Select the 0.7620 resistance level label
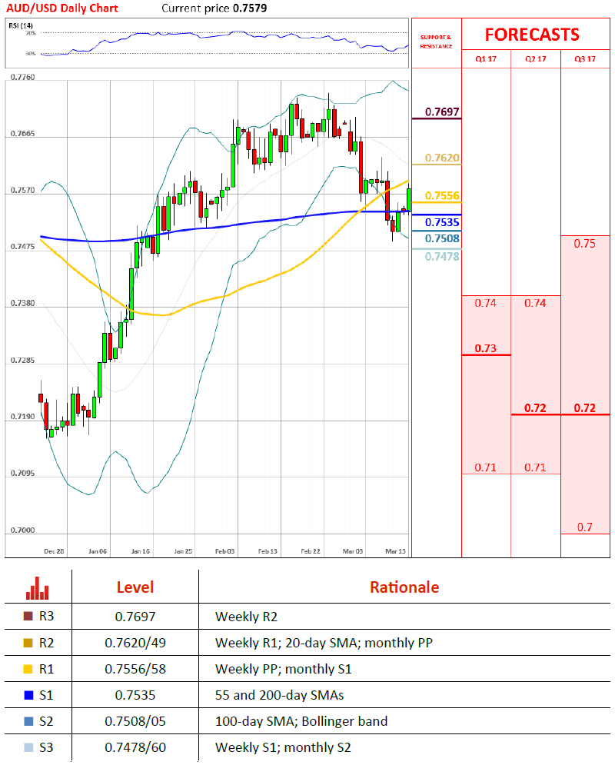This screenshot has height=765, width=615. [x=442, y=158]
